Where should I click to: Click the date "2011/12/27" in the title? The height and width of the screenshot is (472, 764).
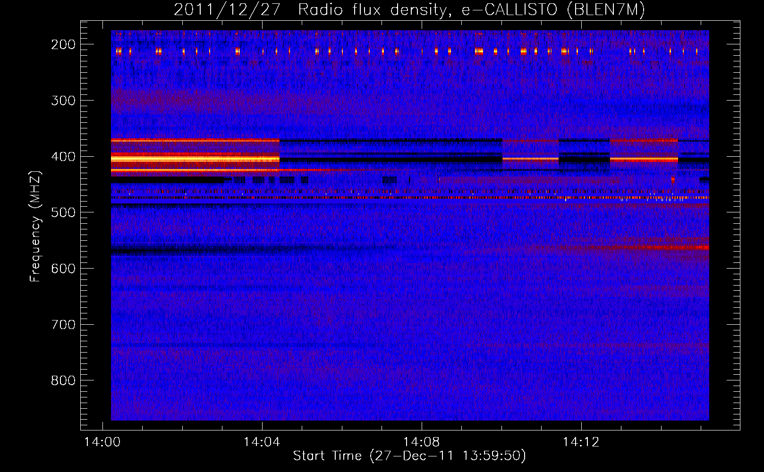pos(227,10)
